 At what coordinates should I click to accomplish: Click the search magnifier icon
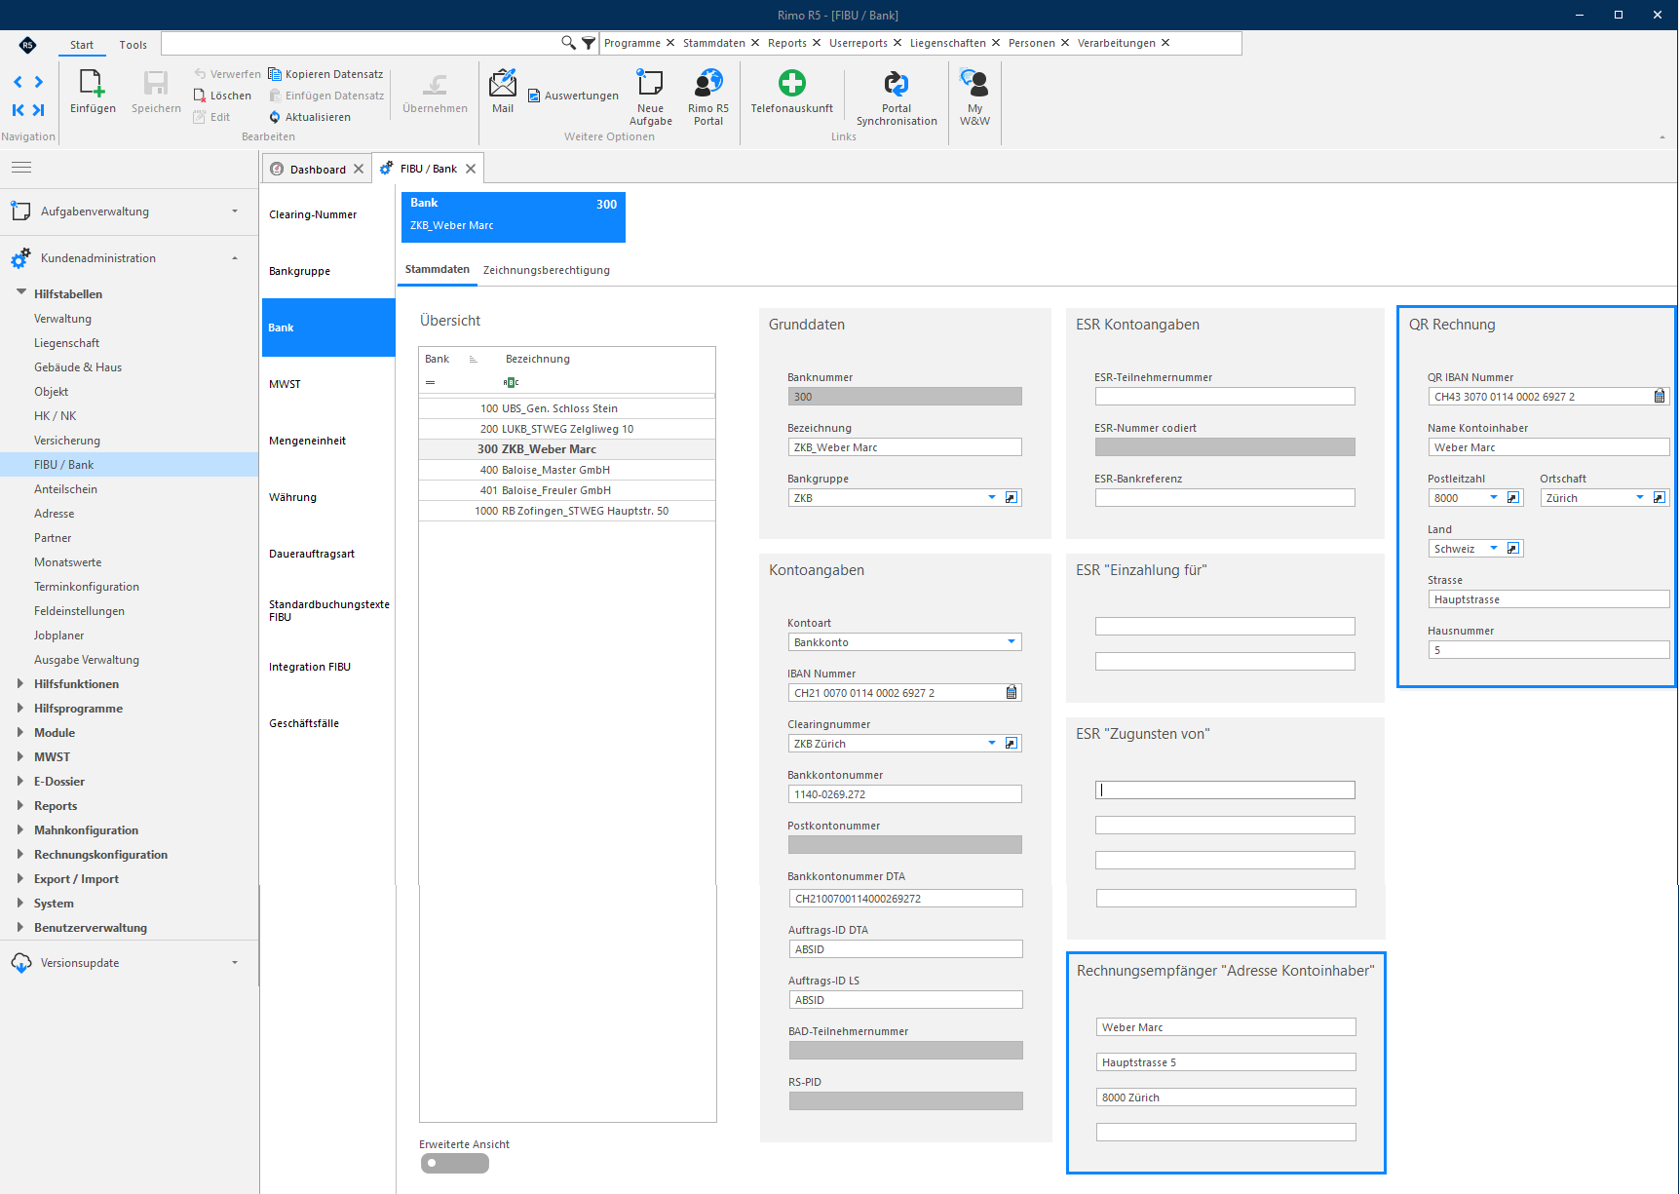[x=568, y=43]
